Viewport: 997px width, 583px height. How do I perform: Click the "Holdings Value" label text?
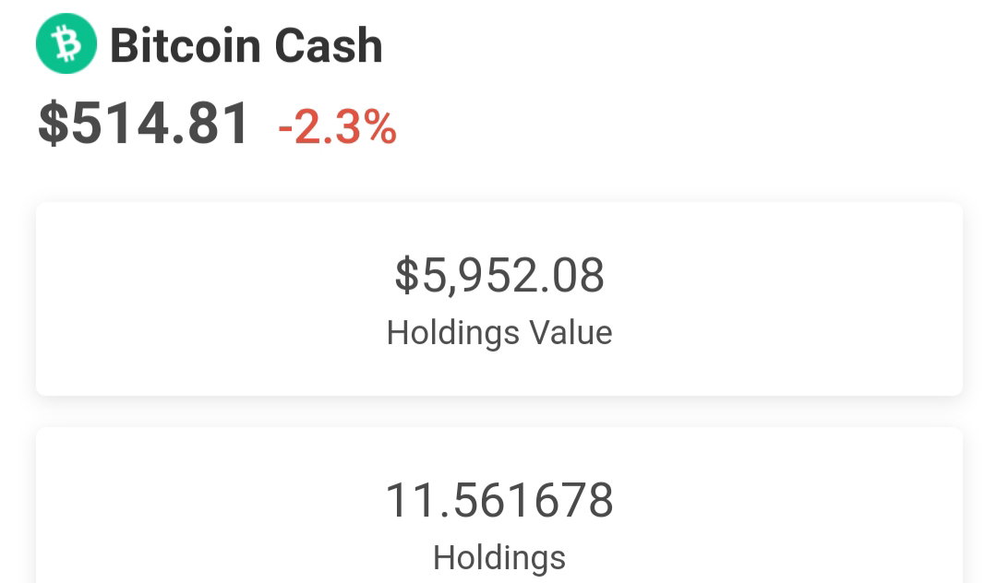point(499,333)
